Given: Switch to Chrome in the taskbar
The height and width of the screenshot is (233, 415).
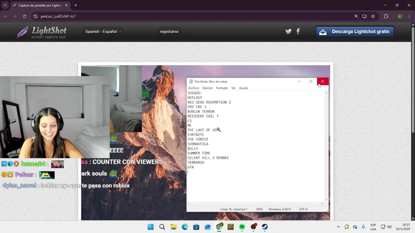Looking at the screenshot, I should [x=219, y=227].
